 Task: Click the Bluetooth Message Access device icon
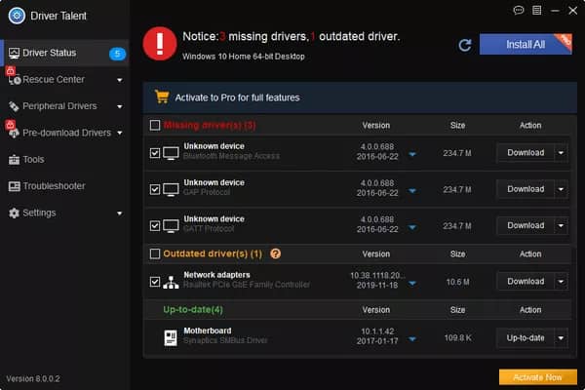tap(171, 153)
